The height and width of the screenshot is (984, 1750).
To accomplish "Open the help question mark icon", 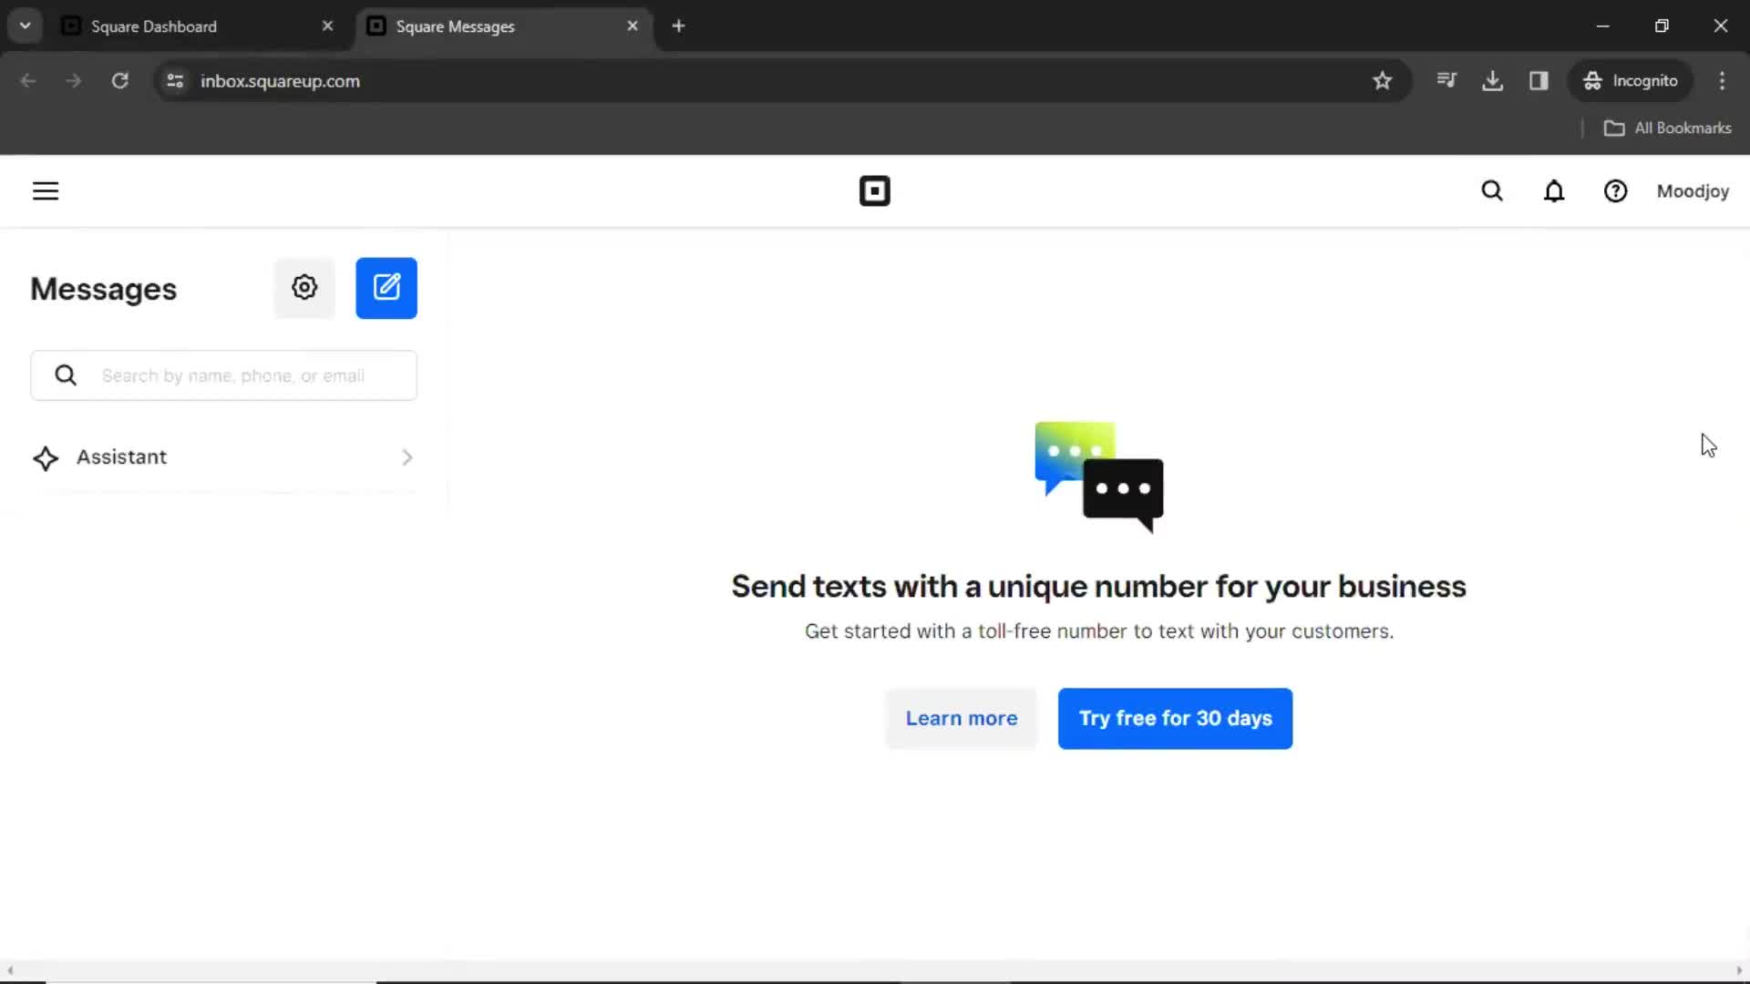I will click(1615, 191).
